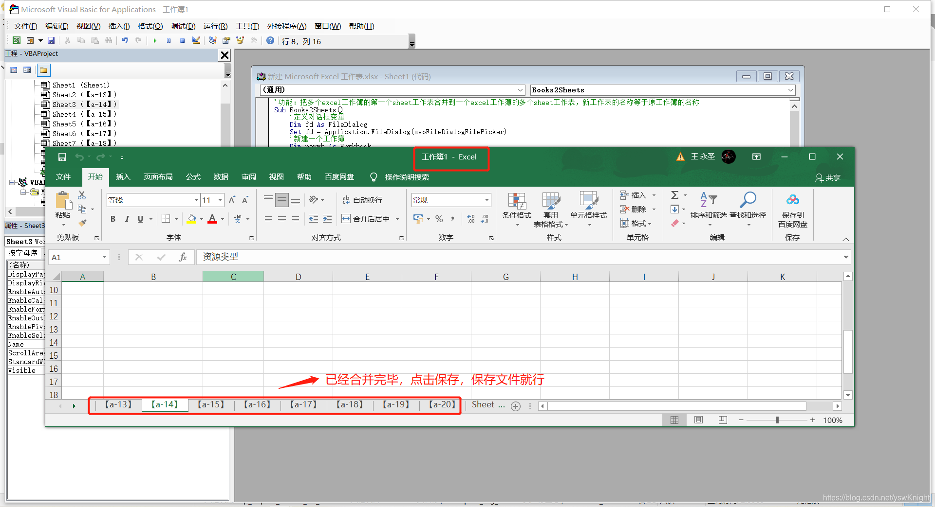Click the Zoom In plus button

point(812,420)
